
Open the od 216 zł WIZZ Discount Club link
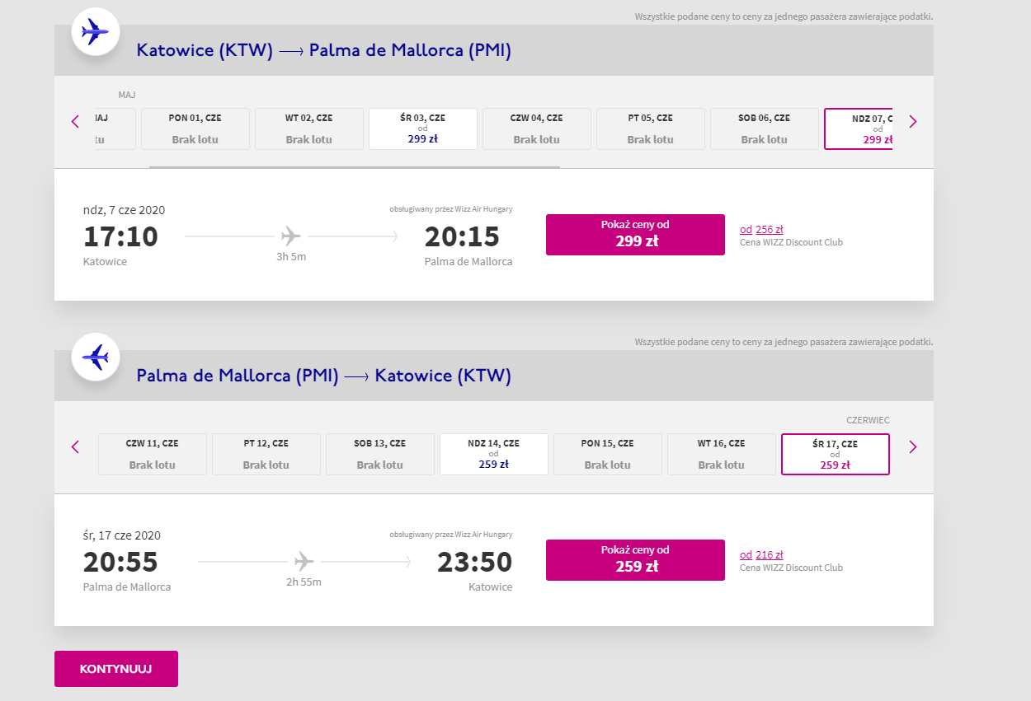[x=761, y=554]
